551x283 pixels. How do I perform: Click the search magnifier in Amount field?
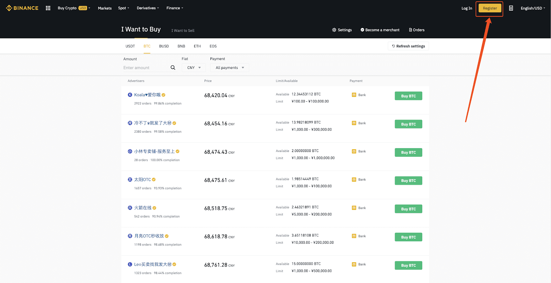[173, 68]
